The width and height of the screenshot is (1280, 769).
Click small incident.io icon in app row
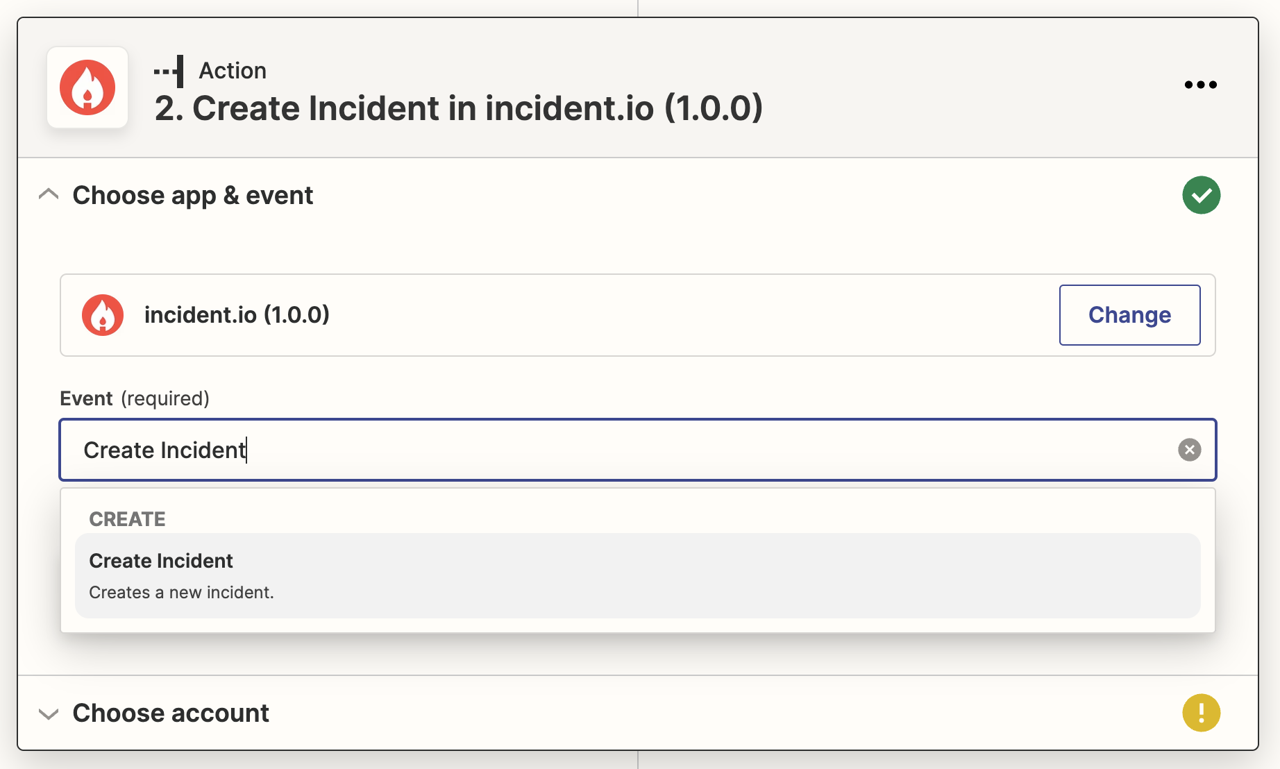pyautogui.click(x=103, y=315)
